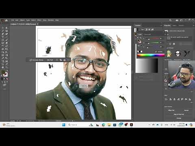This screenshot has width=195, height=146.
Task: Select the Artboard tool
Action: tap(2, 64)
